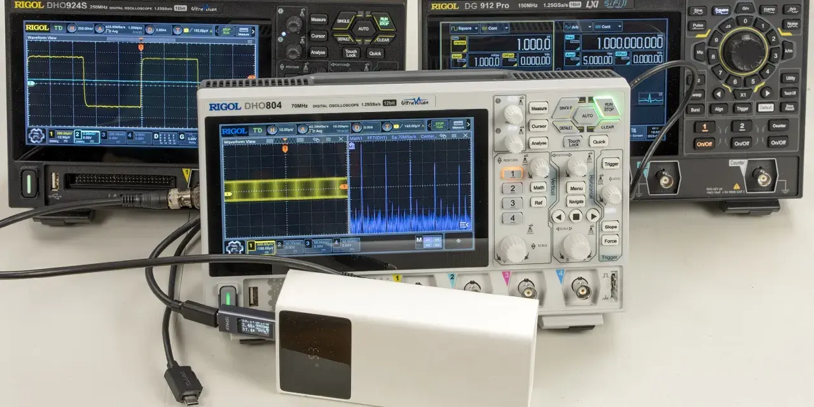This screenshot has width=814, height=407.
Task: Tap the gear function icon on DHO804 screen
Action: pos(235,247)
